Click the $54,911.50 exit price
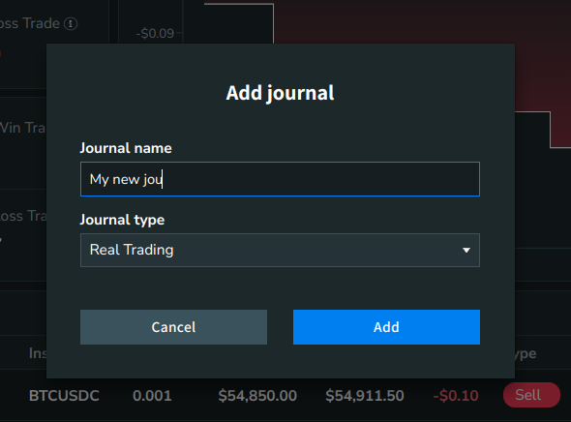This screenshot has width=571, height=422. click(365, 396)
